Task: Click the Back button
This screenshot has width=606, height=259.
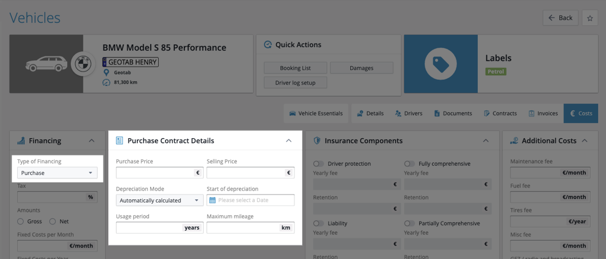Action: point(560,18)
